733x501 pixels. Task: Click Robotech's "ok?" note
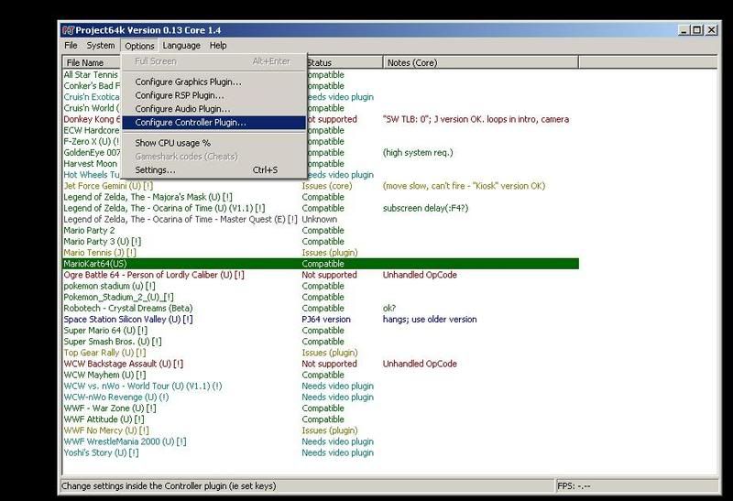(388, 309)
